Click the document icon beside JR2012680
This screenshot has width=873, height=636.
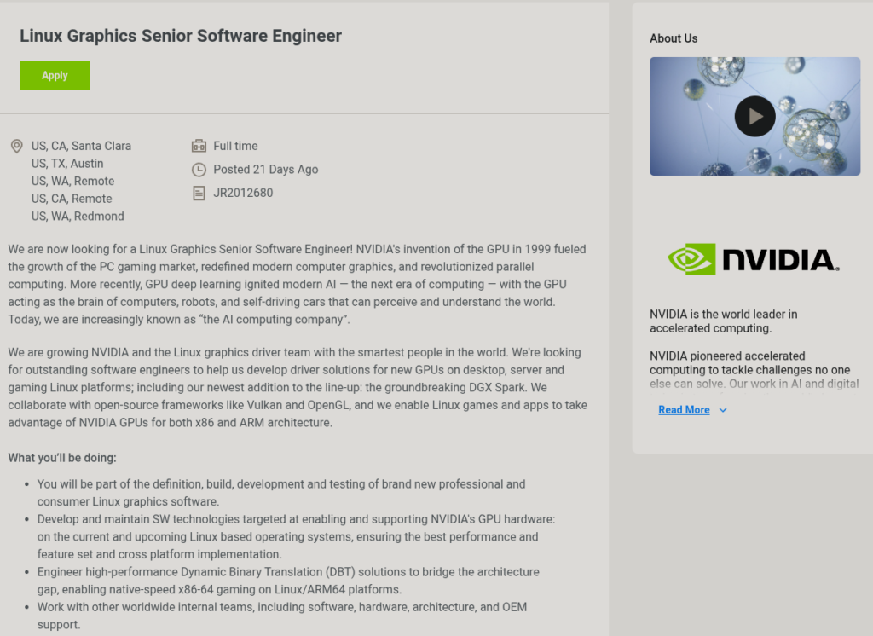click(x=199, y=193)
